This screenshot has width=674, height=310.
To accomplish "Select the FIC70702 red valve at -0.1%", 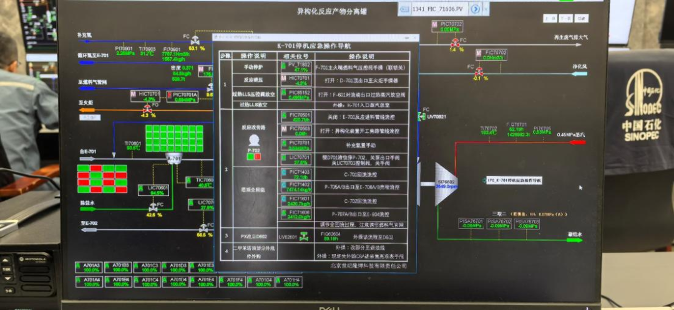I will click(479, 72).
